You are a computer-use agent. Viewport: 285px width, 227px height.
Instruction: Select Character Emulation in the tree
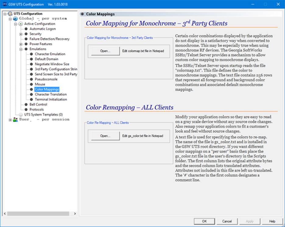click(50, 54)
